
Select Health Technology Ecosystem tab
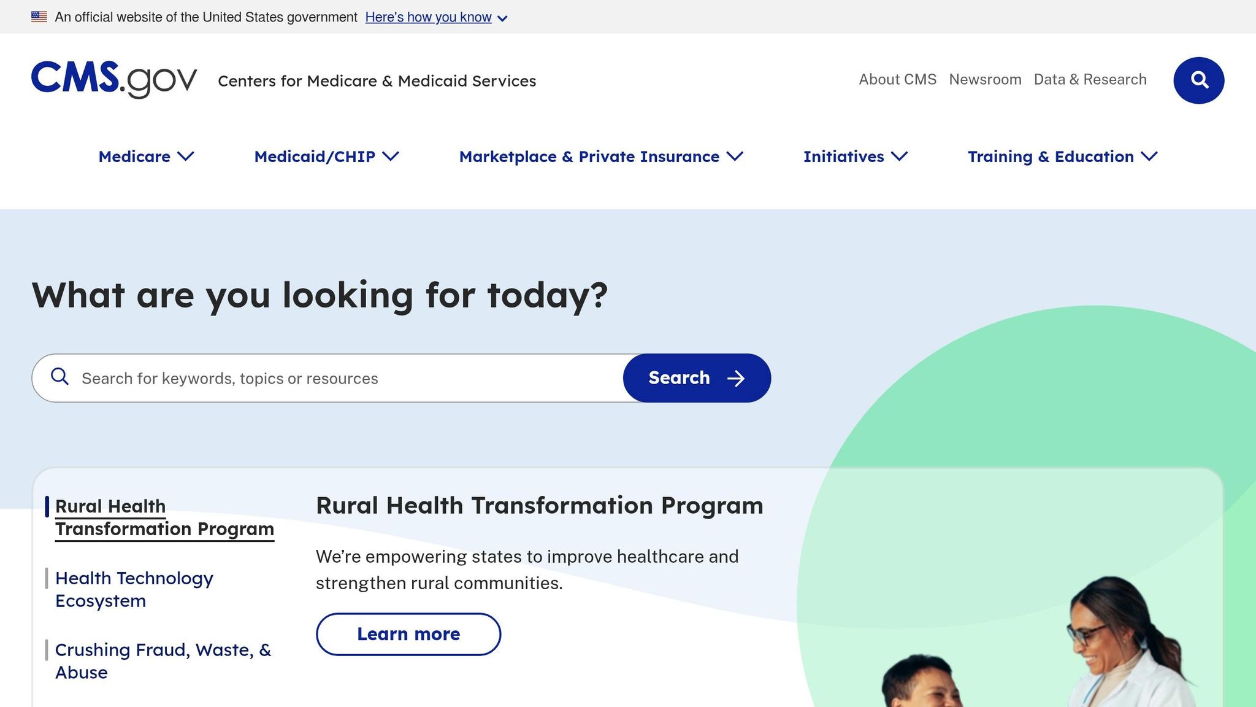134,589
